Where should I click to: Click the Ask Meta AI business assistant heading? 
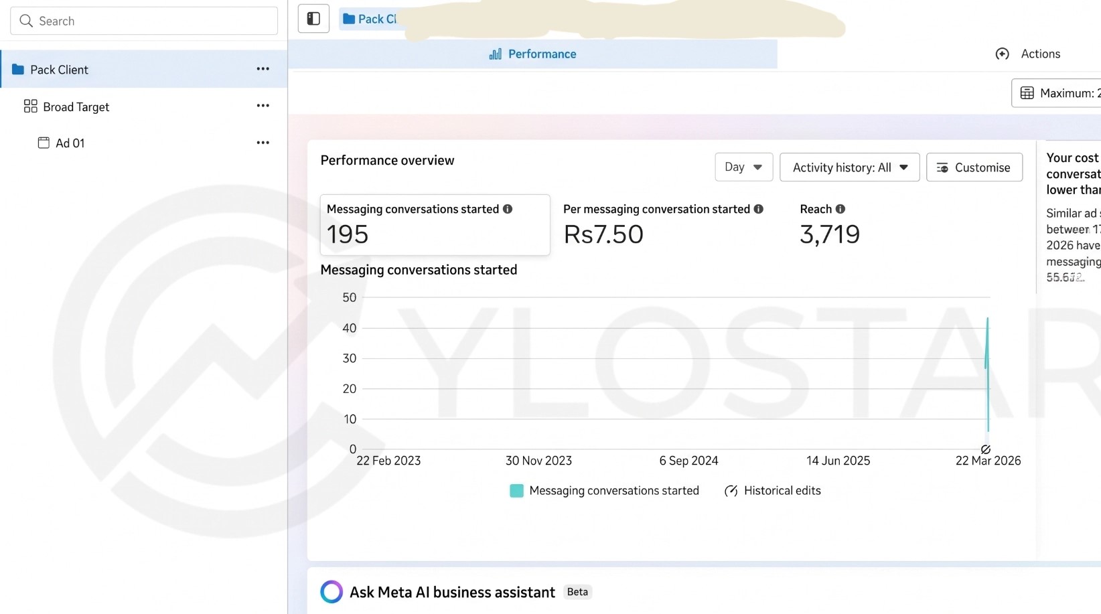tap(452, 592)
